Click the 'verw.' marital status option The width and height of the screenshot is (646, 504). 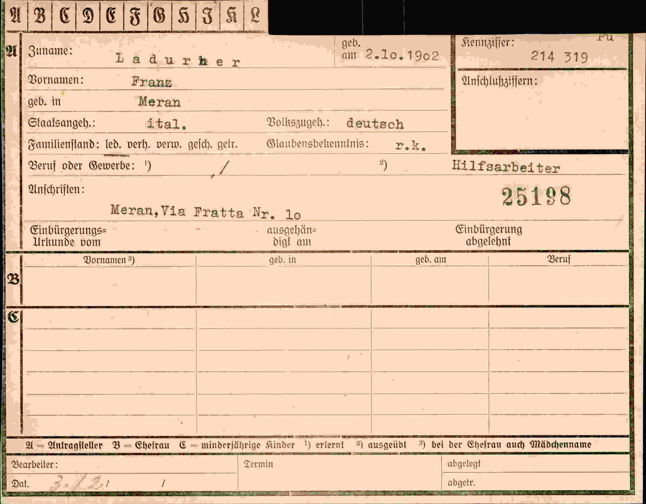click(169, 145)
